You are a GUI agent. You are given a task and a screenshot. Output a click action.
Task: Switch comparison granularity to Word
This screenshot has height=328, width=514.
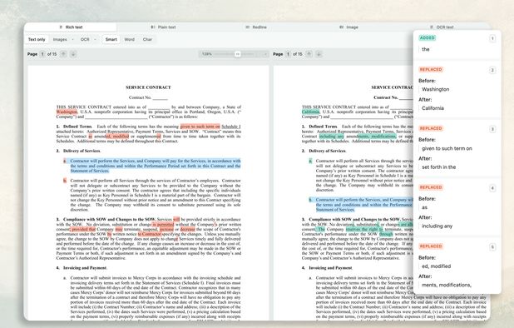pos(130,39)
